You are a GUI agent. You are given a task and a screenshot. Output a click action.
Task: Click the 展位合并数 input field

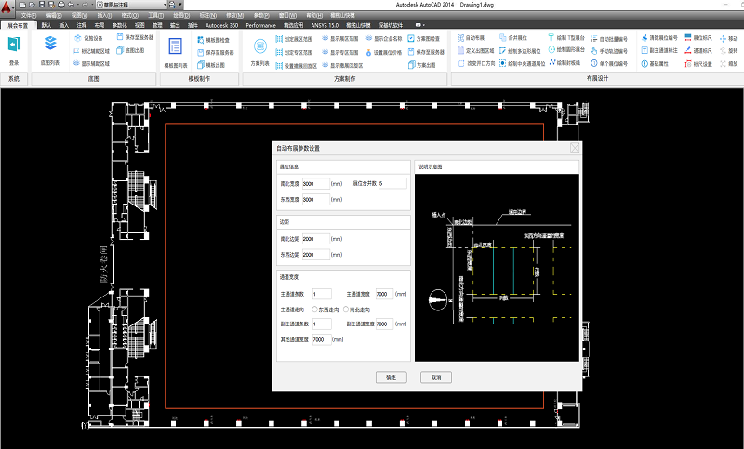click(x=392, y=183)
